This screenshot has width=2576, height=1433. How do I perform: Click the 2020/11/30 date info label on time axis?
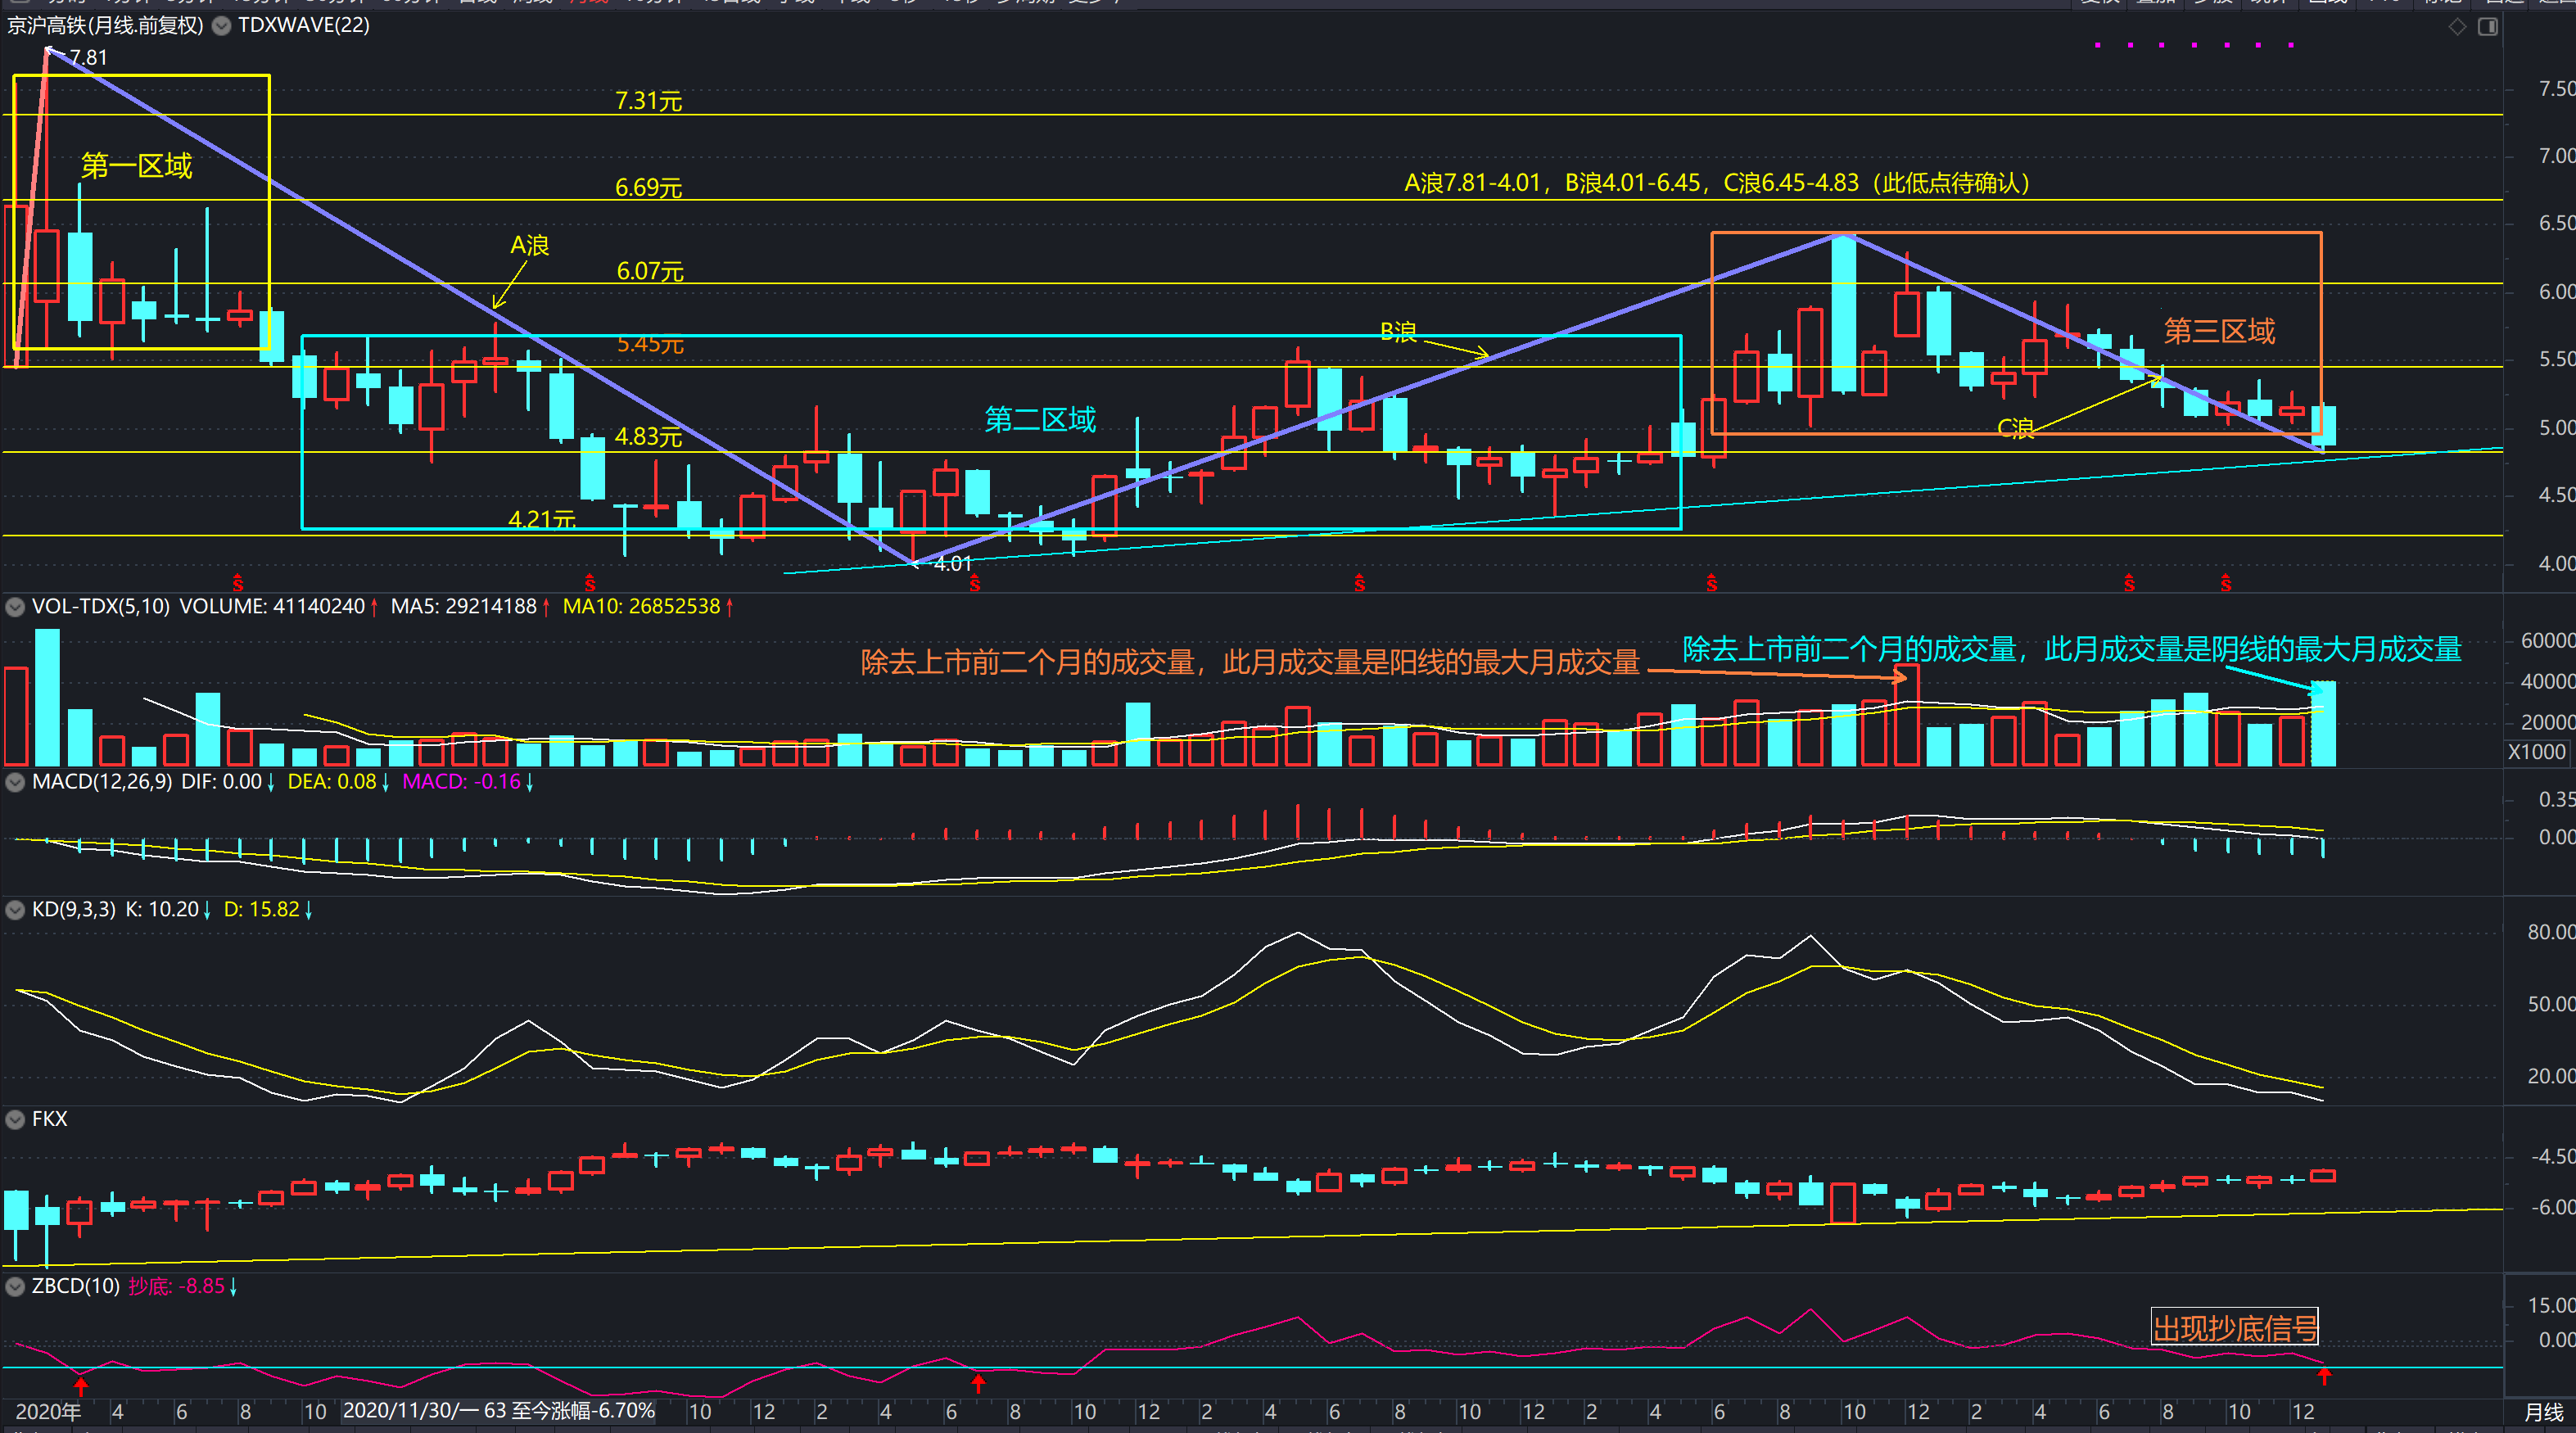[498, 1411]
